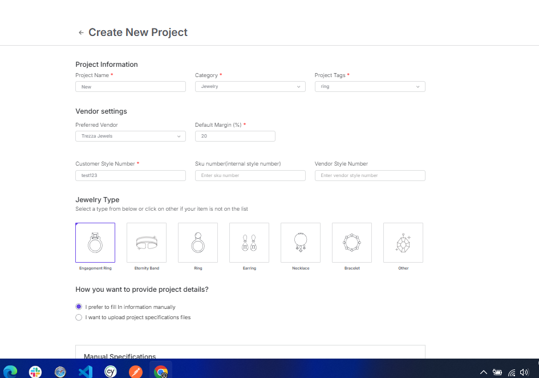539x378 pixels.
Task: Go back using the arrow icon
Action: (x=81, y=33)
